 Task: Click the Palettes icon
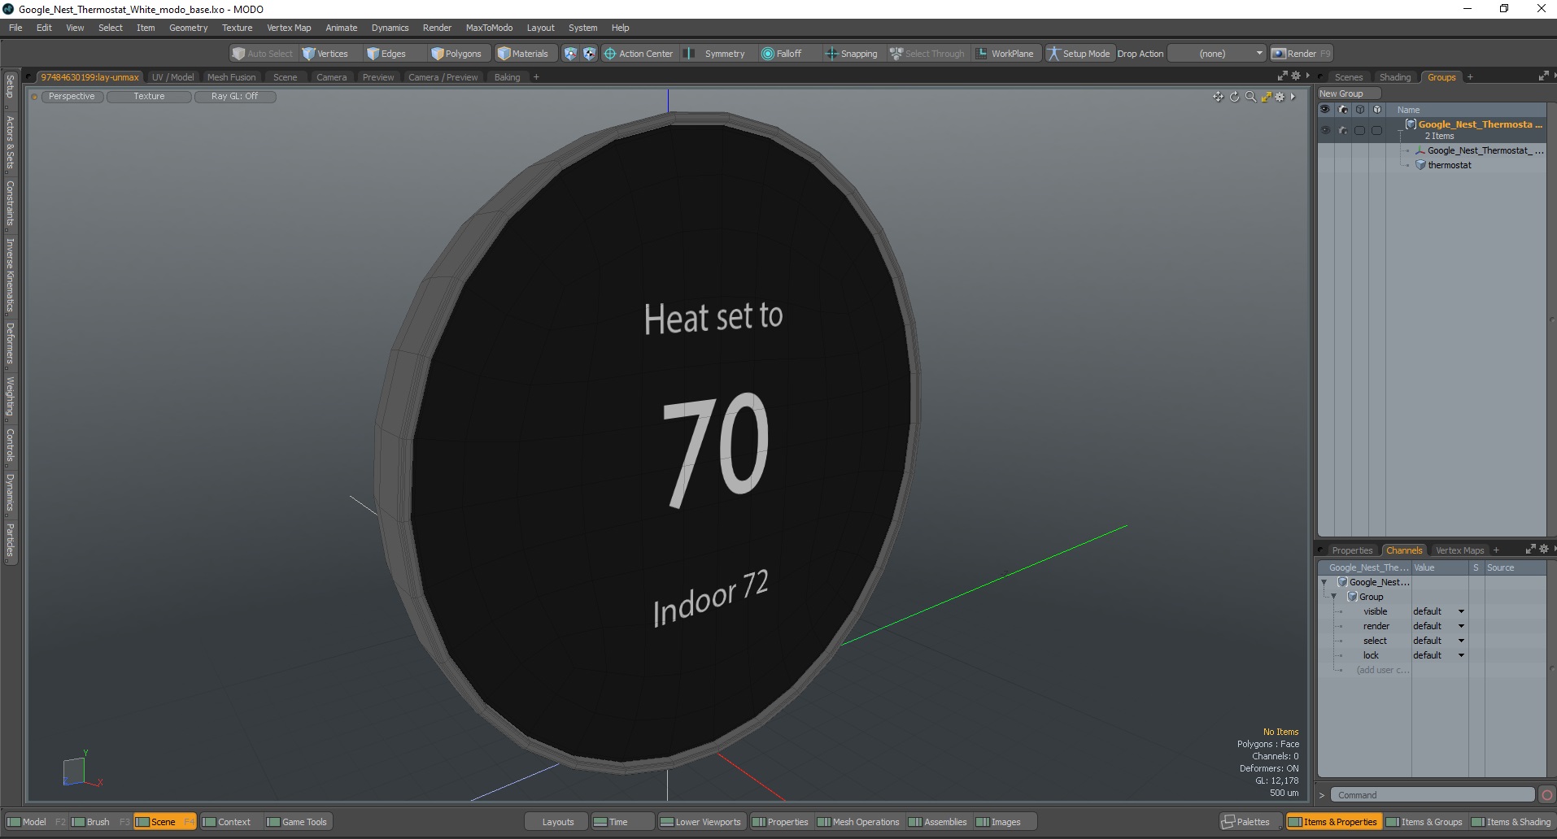[1228, 822]
